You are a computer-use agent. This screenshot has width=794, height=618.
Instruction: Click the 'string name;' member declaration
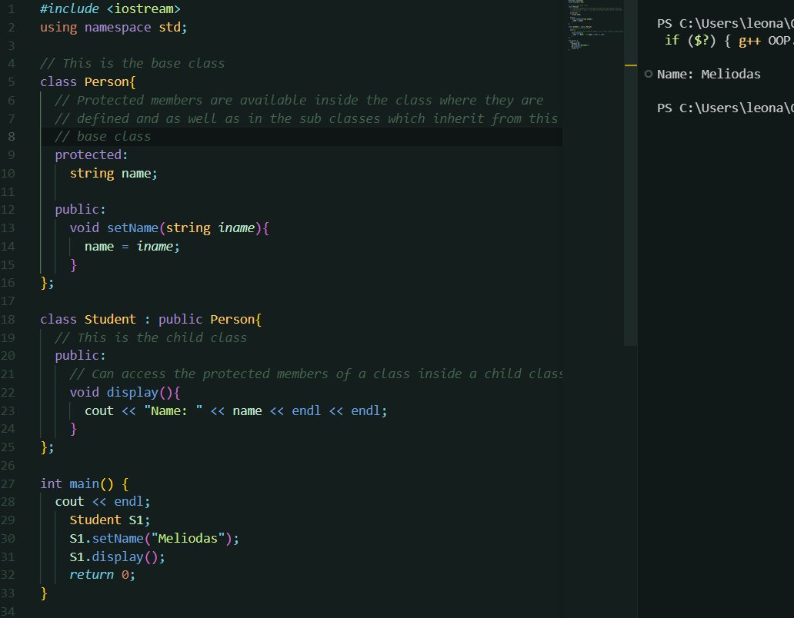click(x=113, y=174)
